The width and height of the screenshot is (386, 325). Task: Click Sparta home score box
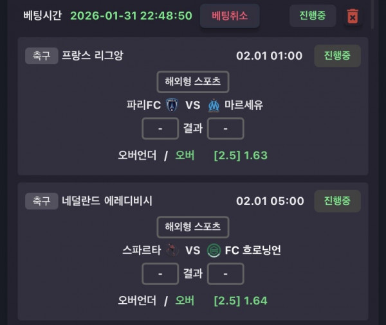pos(160,274)
